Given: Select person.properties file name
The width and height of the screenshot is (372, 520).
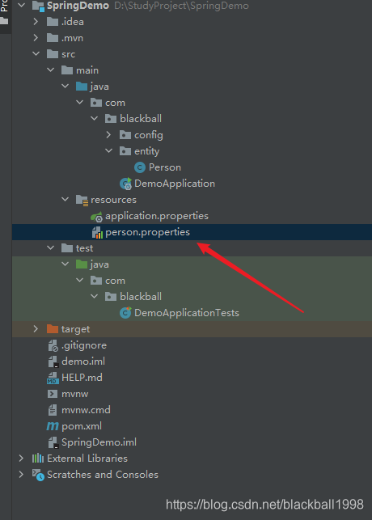Looking at the screenshot, I should (x=147, y=232).
